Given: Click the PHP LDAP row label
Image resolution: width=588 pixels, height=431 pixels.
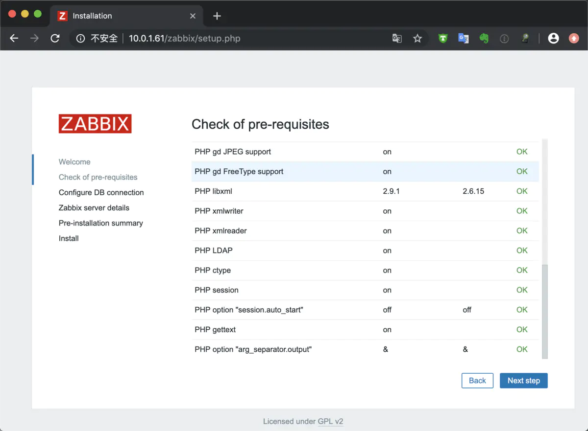Looking at the screenshot, I should [x=214, y=250].
